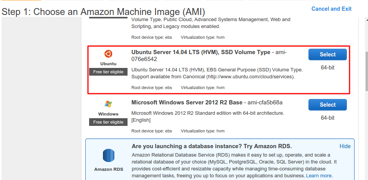This screenshot has width=368, height=180.
Task: Click the Ubuntu label below the logo
Action: pos(108,63)
